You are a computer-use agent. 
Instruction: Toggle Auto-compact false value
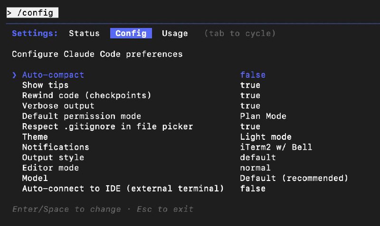tap(253, 75)
